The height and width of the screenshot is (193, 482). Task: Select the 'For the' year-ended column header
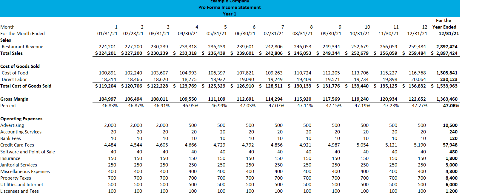coord(443,21)
